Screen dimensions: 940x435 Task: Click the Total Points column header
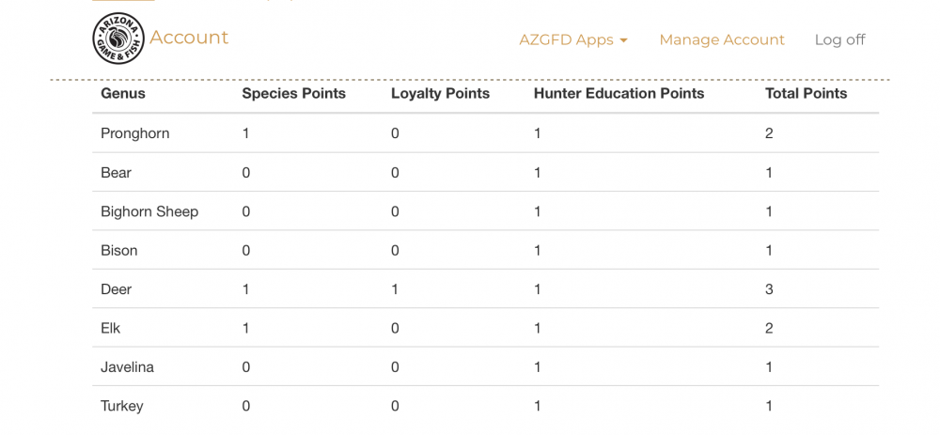[x=807, y=93]
